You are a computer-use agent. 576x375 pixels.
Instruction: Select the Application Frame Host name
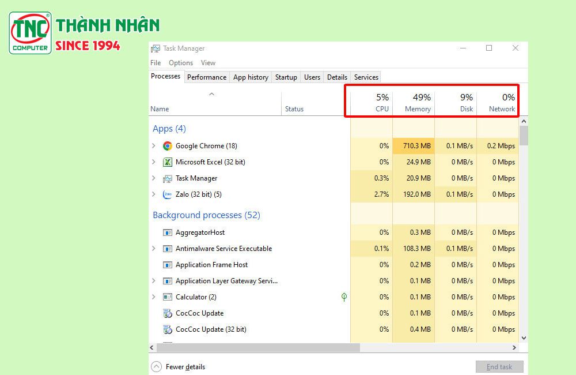(x=211, y=265)
